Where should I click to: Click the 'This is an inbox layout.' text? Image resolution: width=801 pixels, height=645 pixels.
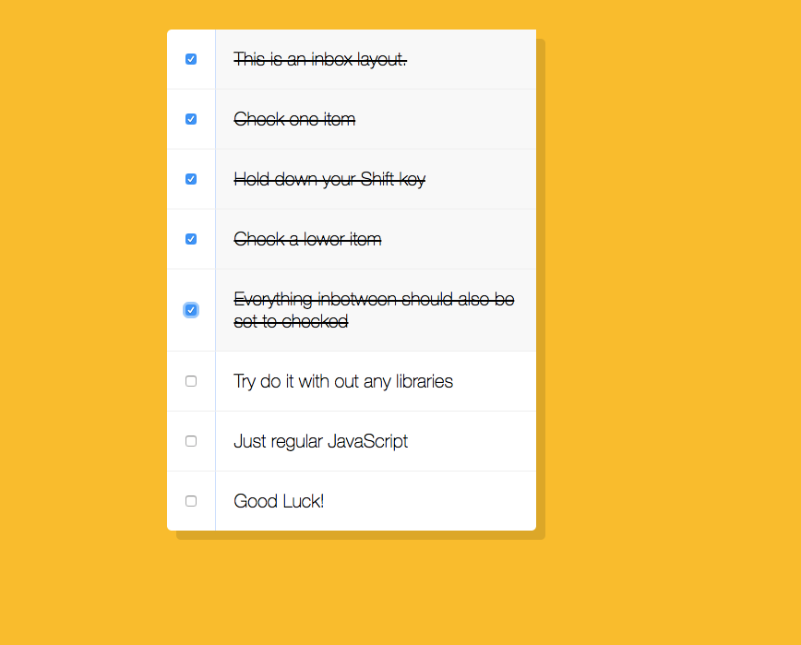click(x=320, y=59)
